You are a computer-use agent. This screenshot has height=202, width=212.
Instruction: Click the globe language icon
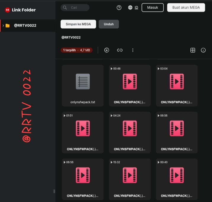click(x=130, y=8)
